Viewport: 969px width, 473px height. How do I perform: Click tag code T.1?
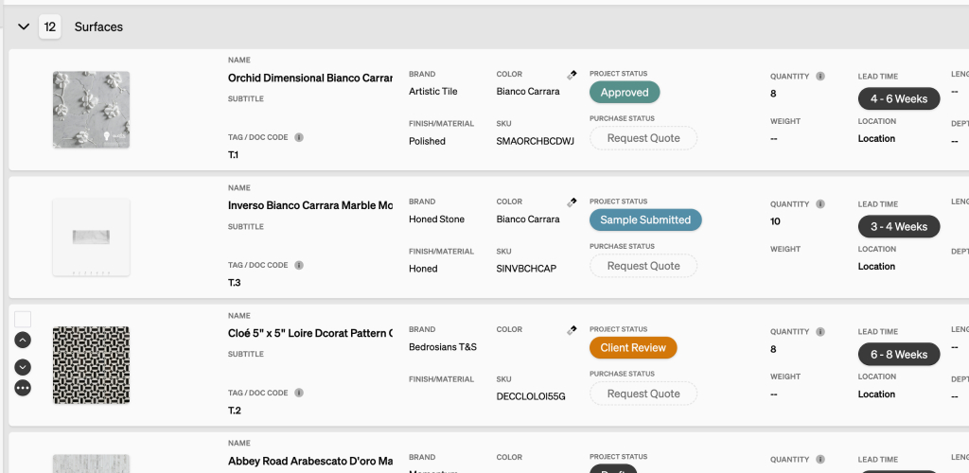point(233,155)
